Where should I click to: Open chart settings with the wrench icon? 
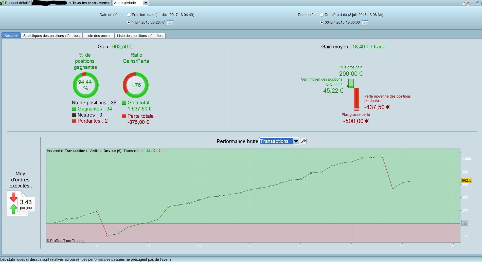tap(304, 141)
